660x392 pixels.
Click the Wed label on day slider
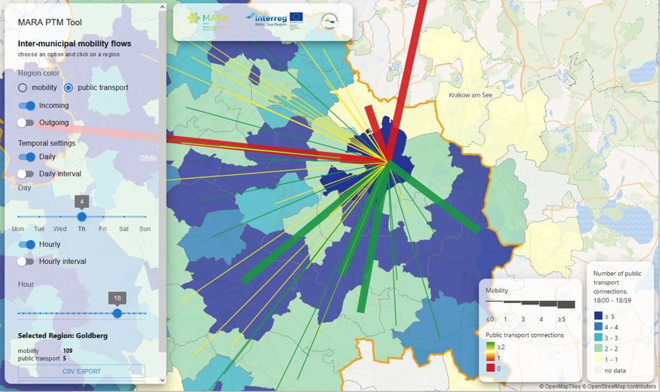(59, 229)
